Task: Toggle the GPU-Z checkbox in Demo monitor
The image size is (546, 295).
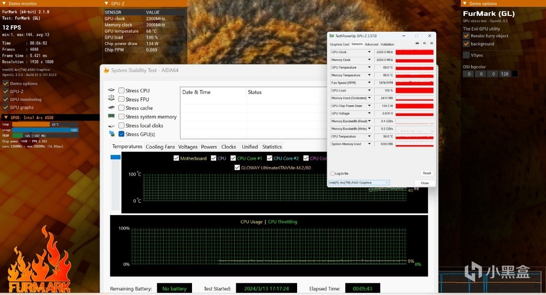Action: coord(5,91)
